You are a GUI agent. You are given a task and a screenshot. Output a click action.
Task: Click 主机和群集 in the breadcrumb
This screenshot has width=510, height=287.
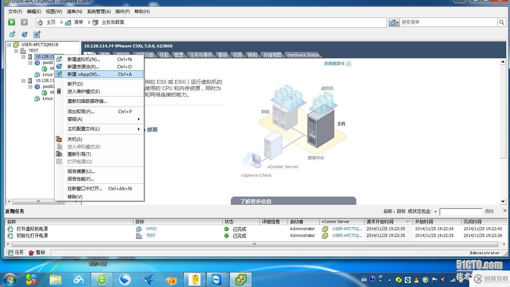[113, 22]
